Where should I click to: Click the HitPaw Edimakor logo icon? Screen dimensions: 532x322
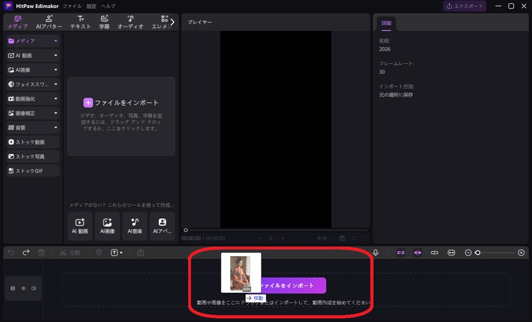pyautogui.click(x=8, y=6)
